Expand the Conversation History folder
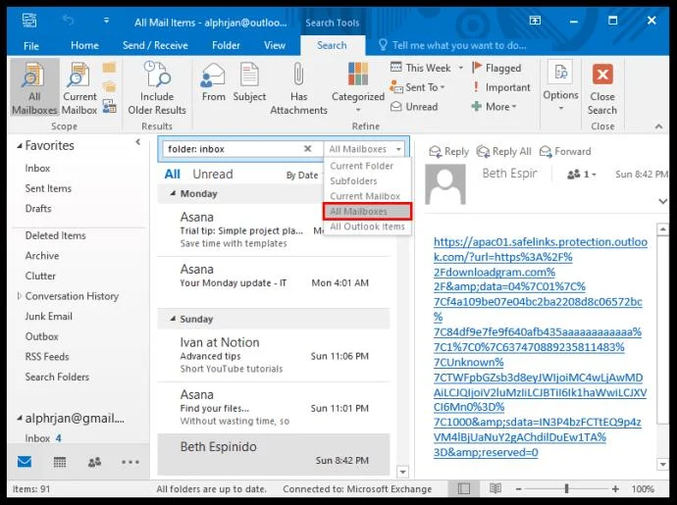Screen dimensions: 677x505 [x=19, y=296]
